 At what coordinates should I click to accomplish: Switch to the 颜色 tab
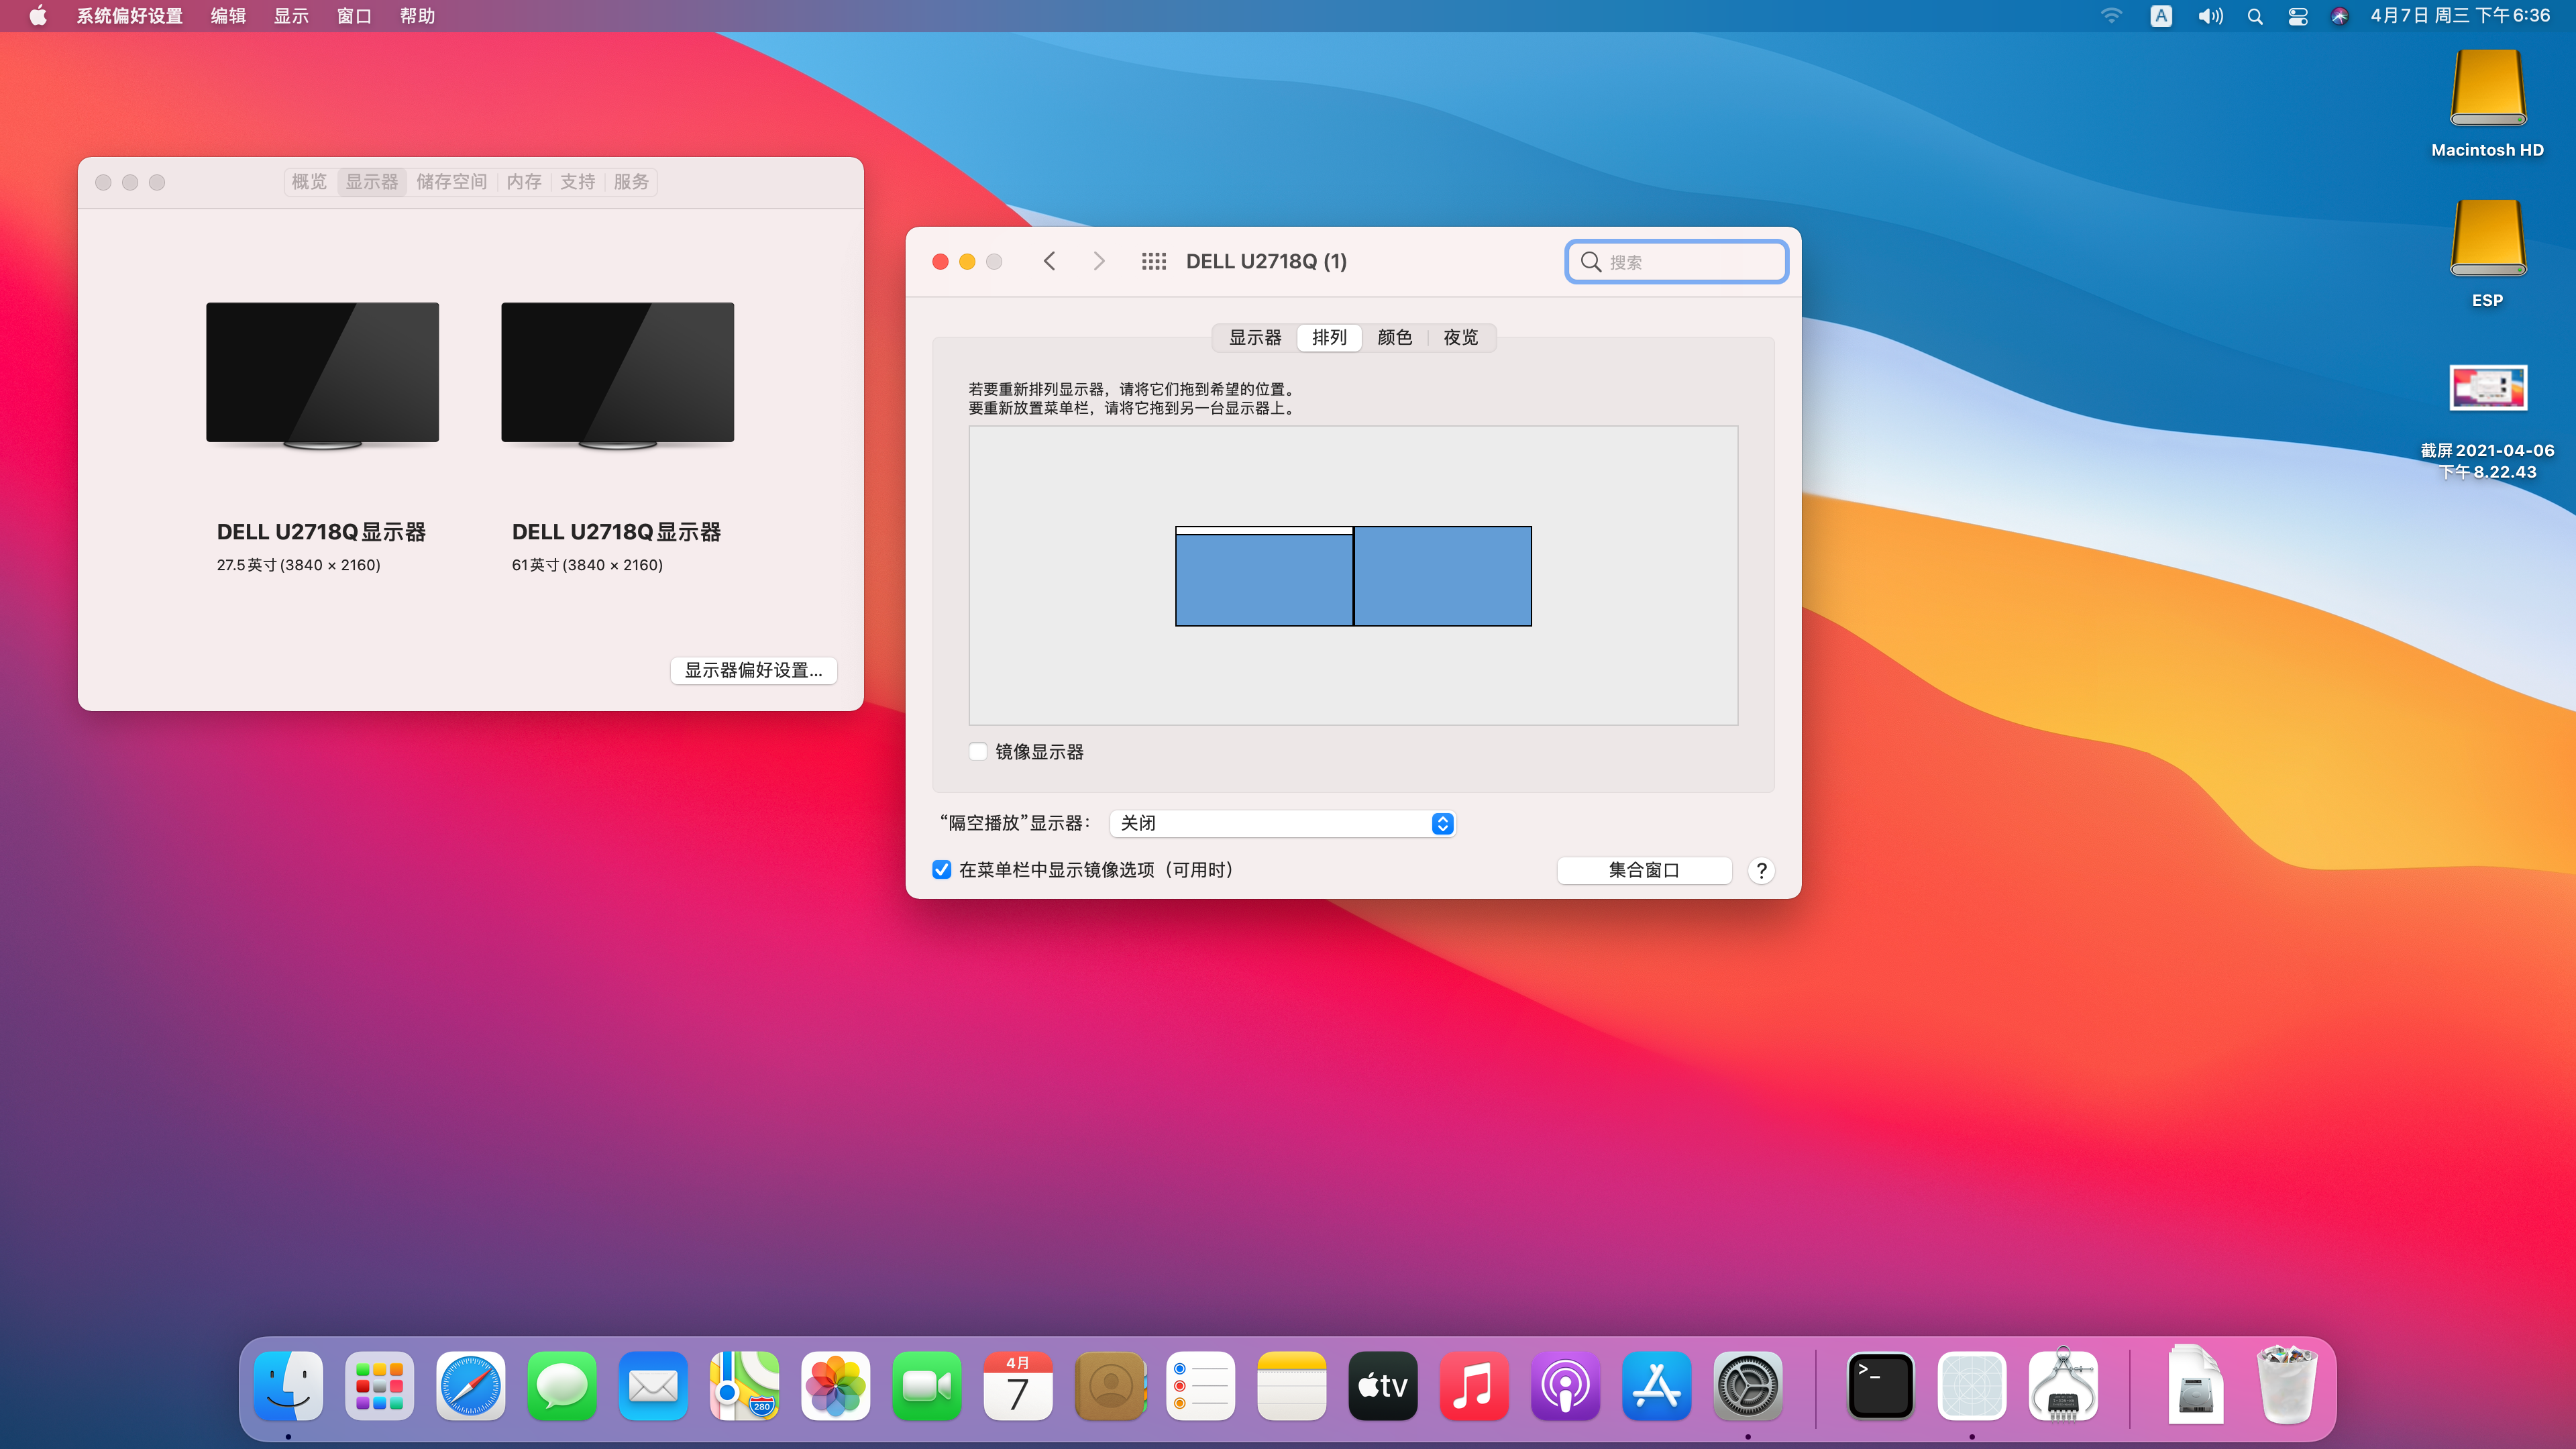(x=1394, y=337)
